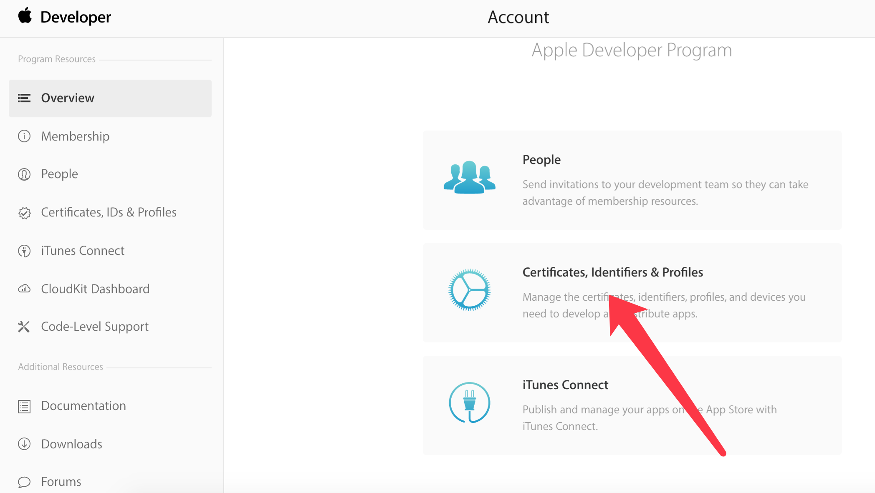Click the Apple logo icon
Image resolution: width=875 pixels, height=493 pixels.
[x=25, y=16]
